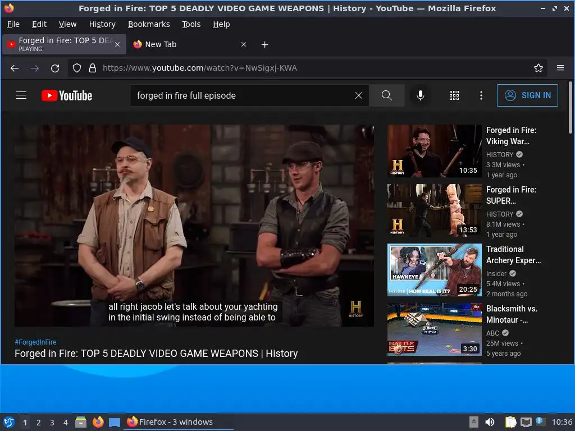Open the volume control tray icon
The width and height of the screenshot is (575, 431).
pos(490,422)
